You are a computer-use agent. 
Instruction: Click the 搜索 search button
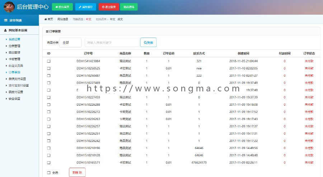pos(148,42)
